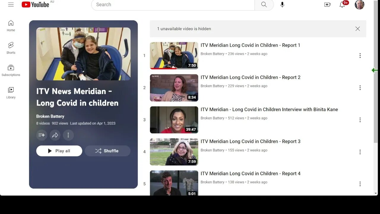Open options for Report 4 video
Viewport: 380px width, 214px height.
click(360, 184)
